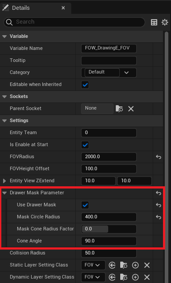Browse to Static Layer Setting Class asset

(x=124, y=265)
